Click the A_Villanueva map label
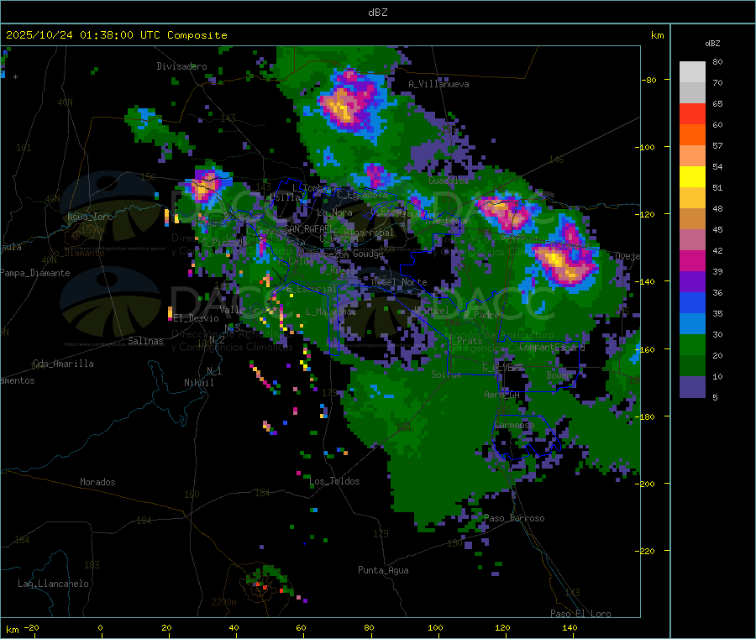 pos(438,84)
